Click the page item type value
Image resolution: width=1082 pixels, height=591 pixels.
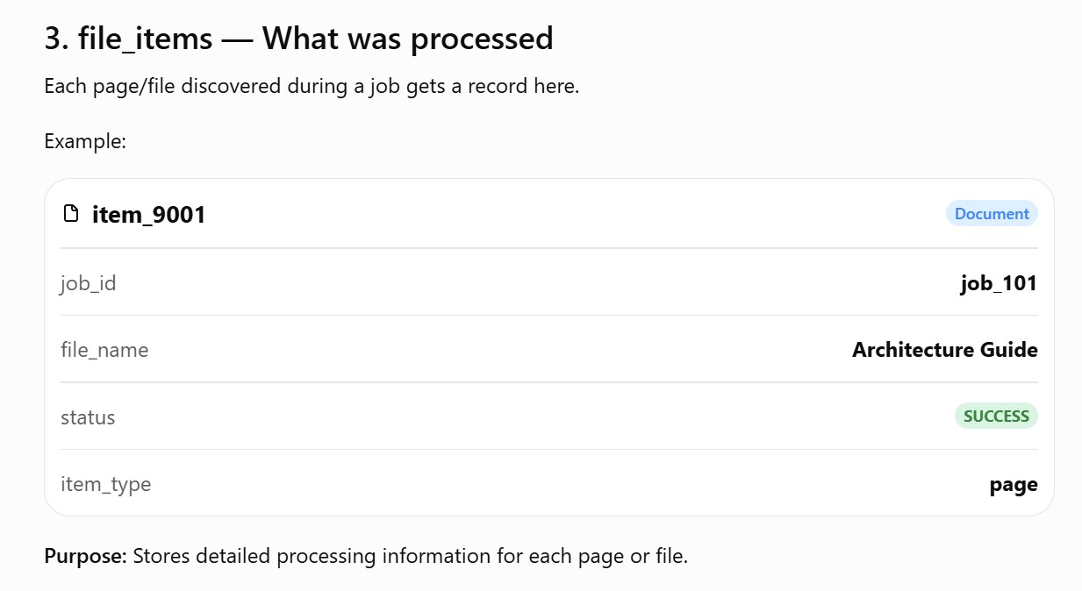(1014, 484)
